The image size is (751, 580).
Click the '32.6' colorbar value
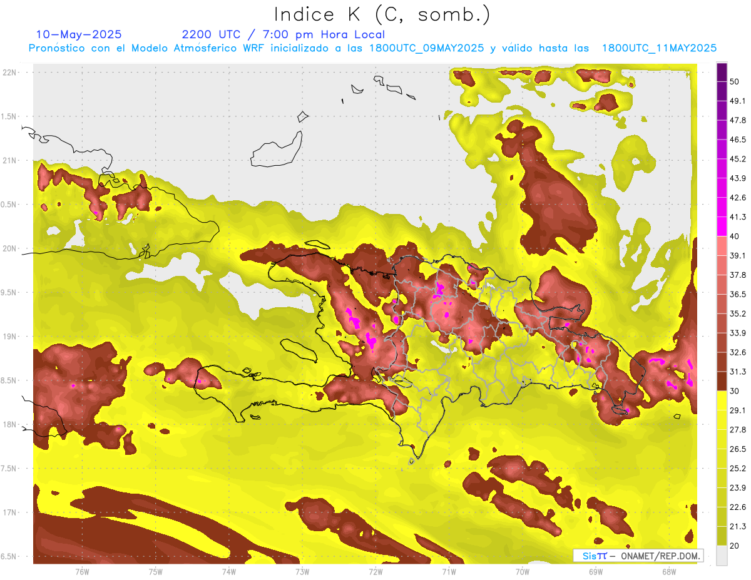[737, 352]
